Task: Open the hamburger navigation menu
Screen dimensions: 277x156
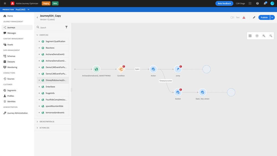Action: click(x=5, y=3)
